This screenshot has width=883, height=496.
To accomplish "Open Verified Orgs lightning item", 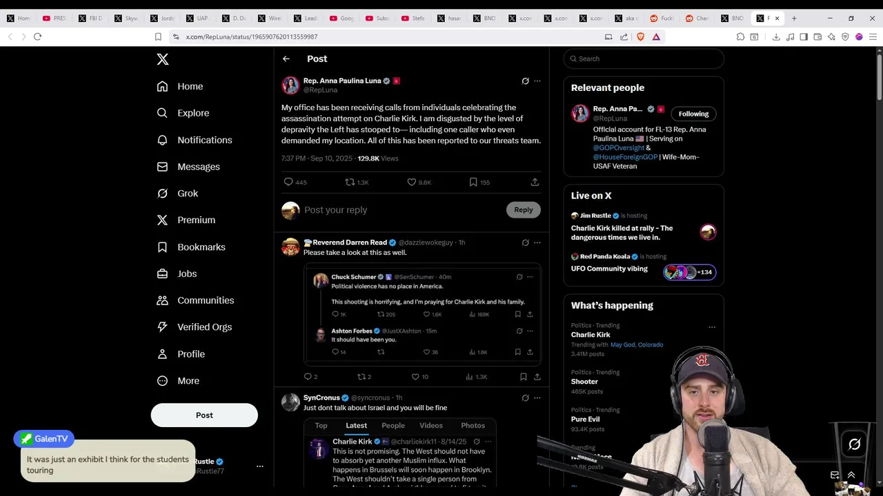I will 195,327.
